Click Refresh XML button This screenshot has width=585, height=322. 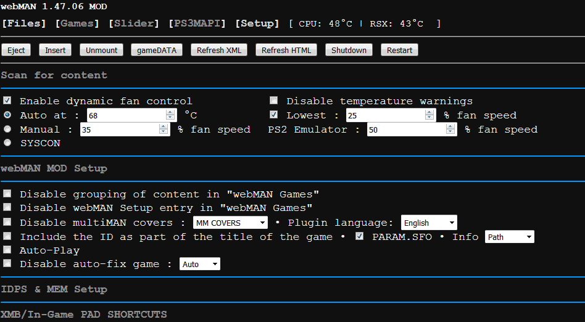[x=219, y=50]
